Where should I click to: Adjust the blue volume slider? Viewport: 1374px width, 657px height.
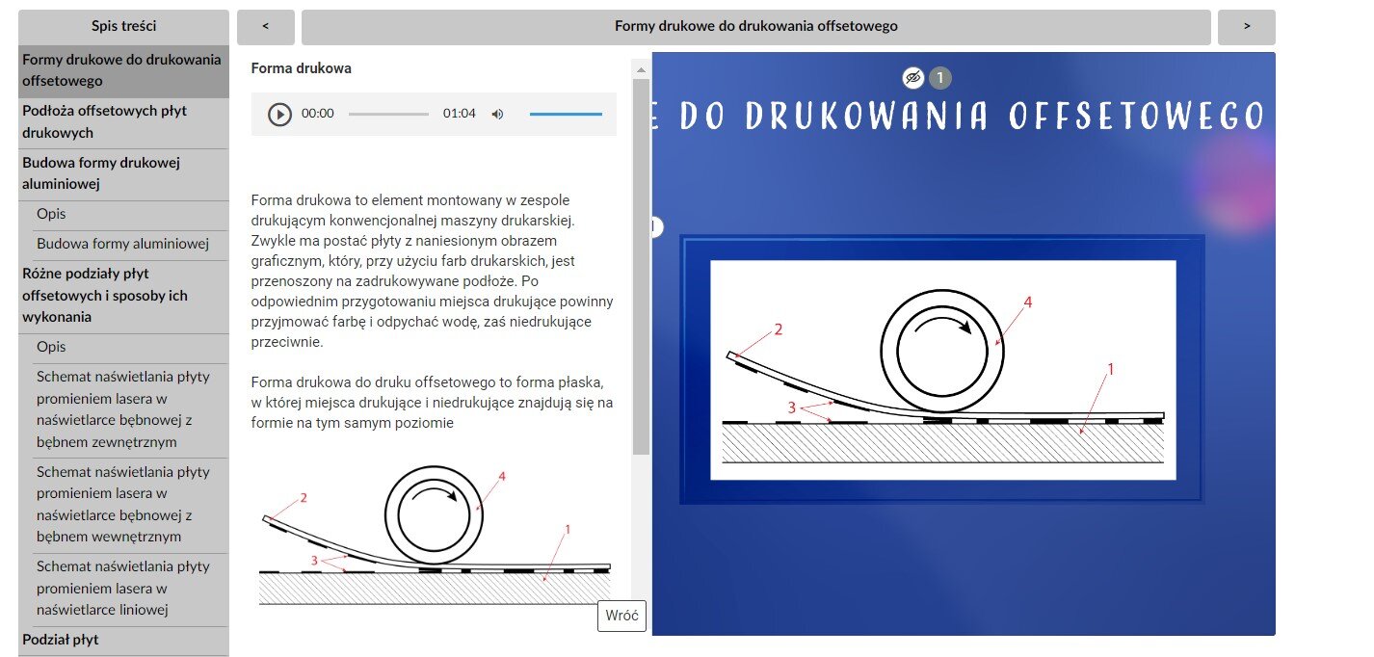point(566,114)
